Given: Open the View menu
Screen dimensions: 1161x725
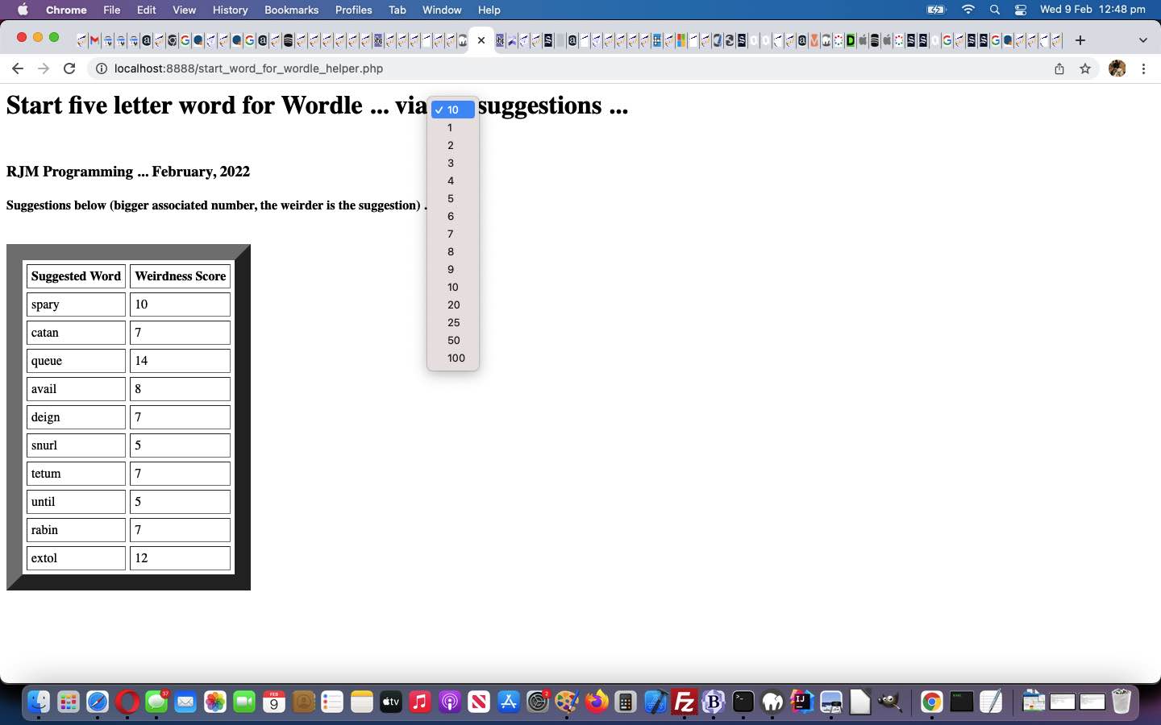Looking at the screenshot, I should 185,10.
